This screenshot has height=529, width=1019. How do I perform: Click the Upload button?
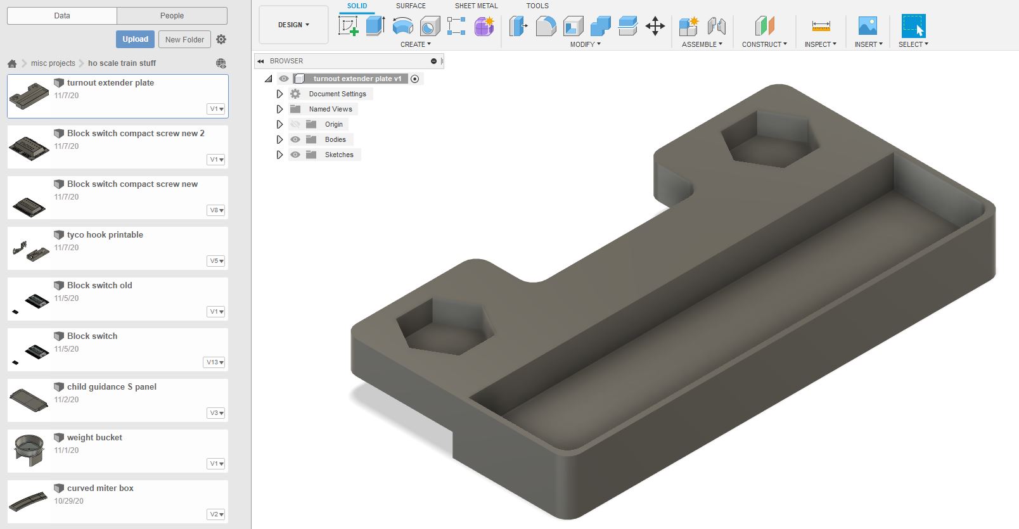coord(135,39)
